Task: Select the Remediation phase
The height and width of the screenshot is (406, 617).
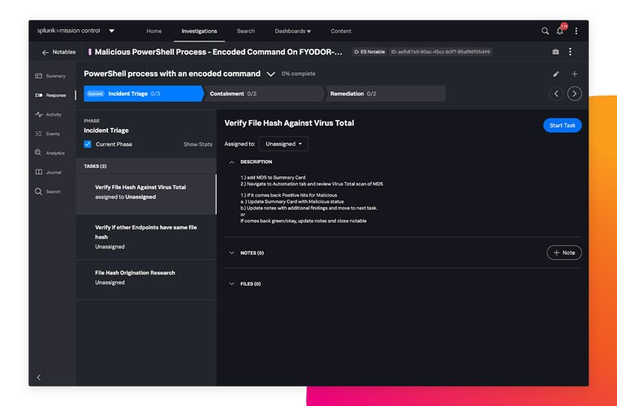Action: click(x=385, y=93)
